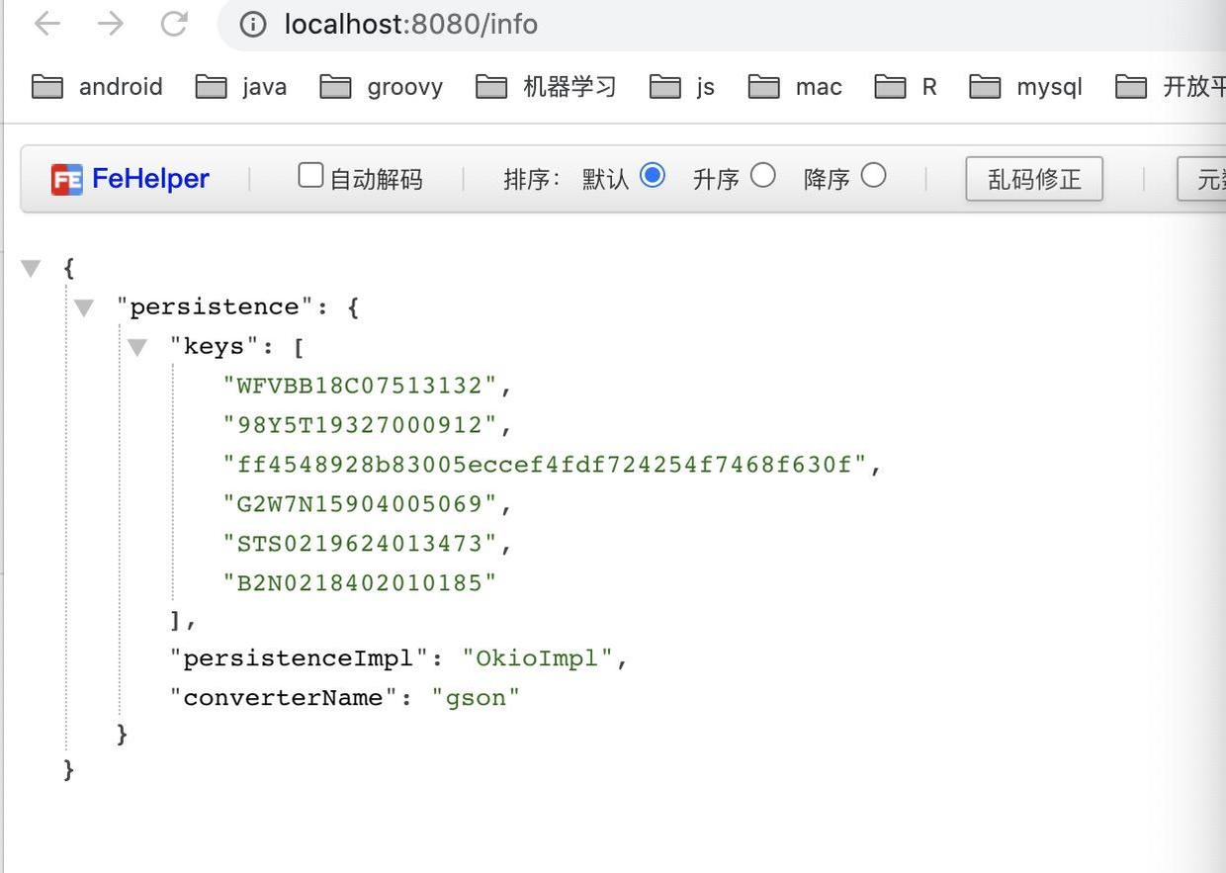The image size is (1226, 873).
Task: Collapse the "persistence" object
Action: pyautogui.click(x=84, y=307)
